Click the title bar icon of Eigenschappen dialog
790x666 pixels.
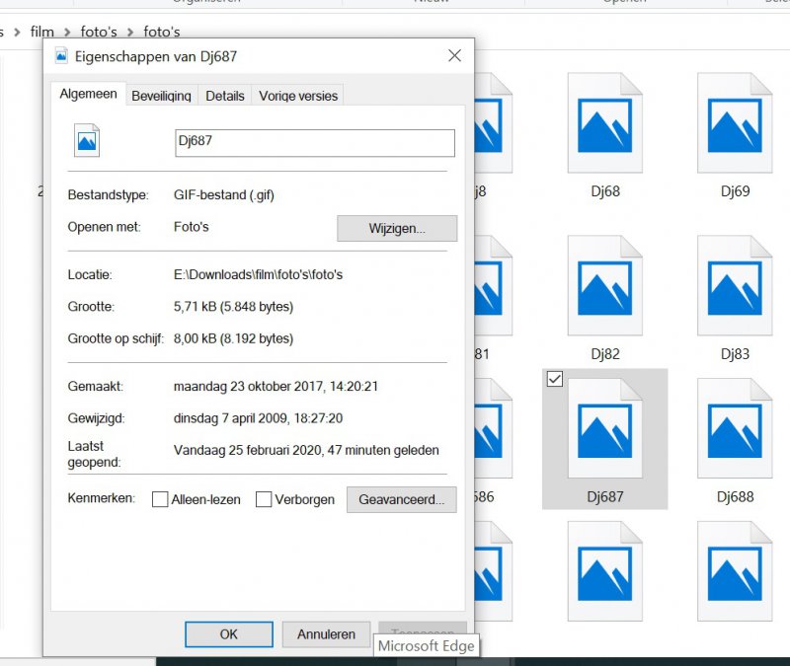(x=61, y=57)
